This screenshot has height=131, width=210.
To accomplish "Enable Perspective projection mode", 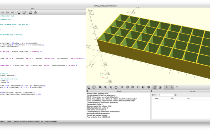I will tap(155, 87).
